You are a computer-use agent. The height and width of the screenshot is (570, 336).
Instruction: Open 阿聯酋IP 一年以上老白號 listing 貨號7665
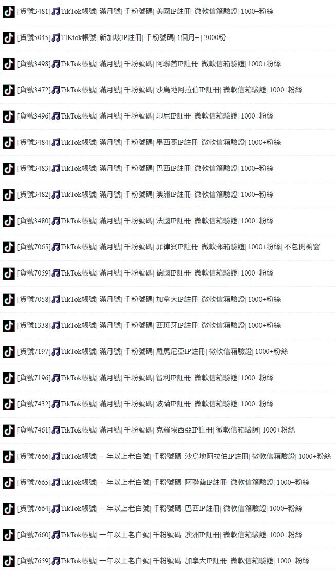click(163, 482)
